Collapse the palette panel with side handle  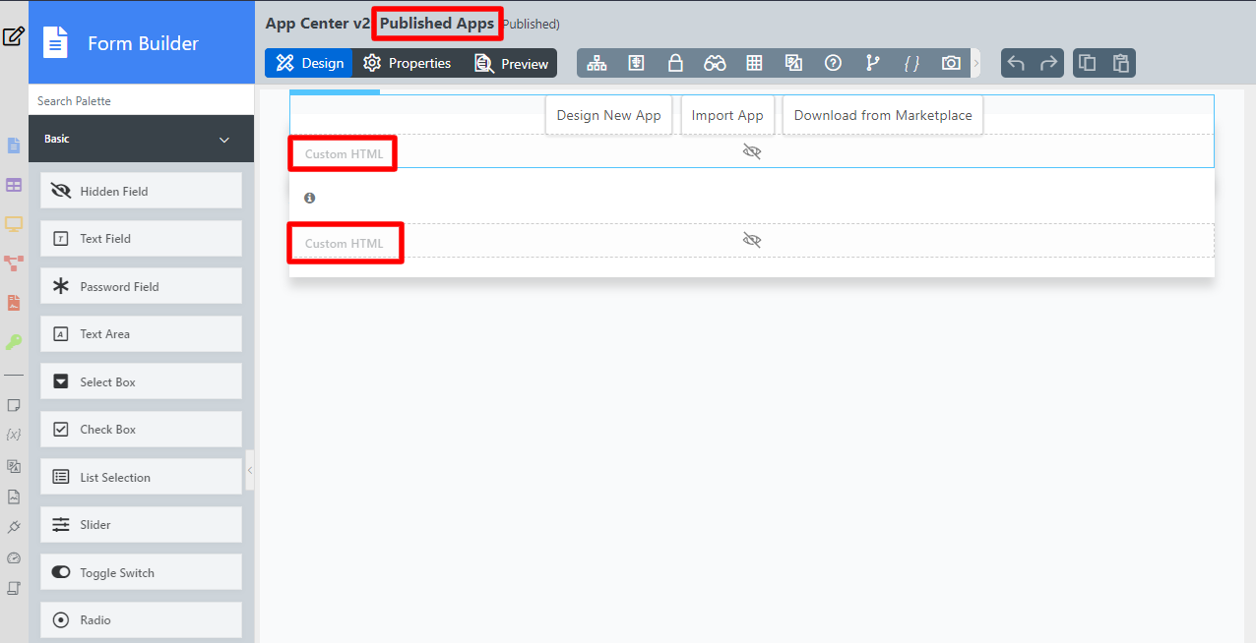tap(250, 470)
